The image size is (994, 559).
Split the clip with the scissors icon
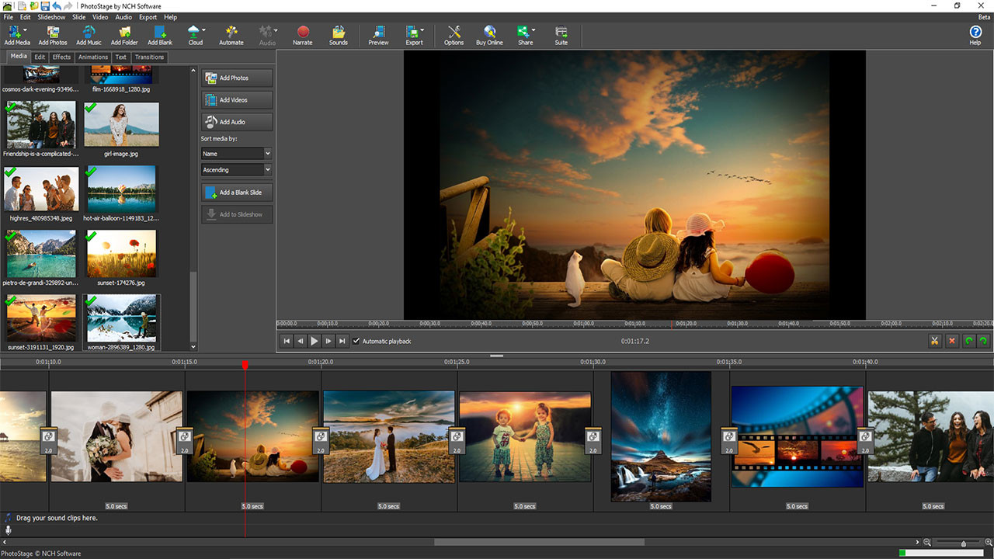pos(934,341)
